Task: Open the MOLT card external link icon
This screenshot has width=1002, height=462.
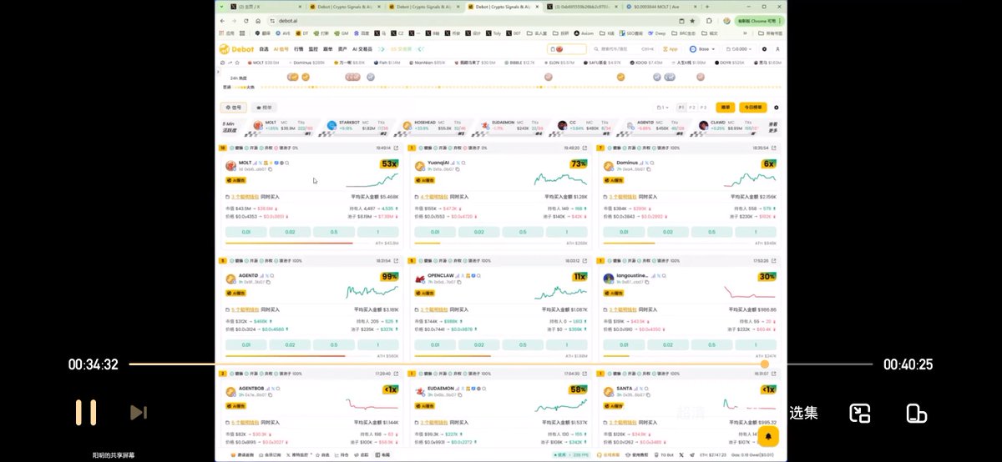Action: tap(397, 148)
